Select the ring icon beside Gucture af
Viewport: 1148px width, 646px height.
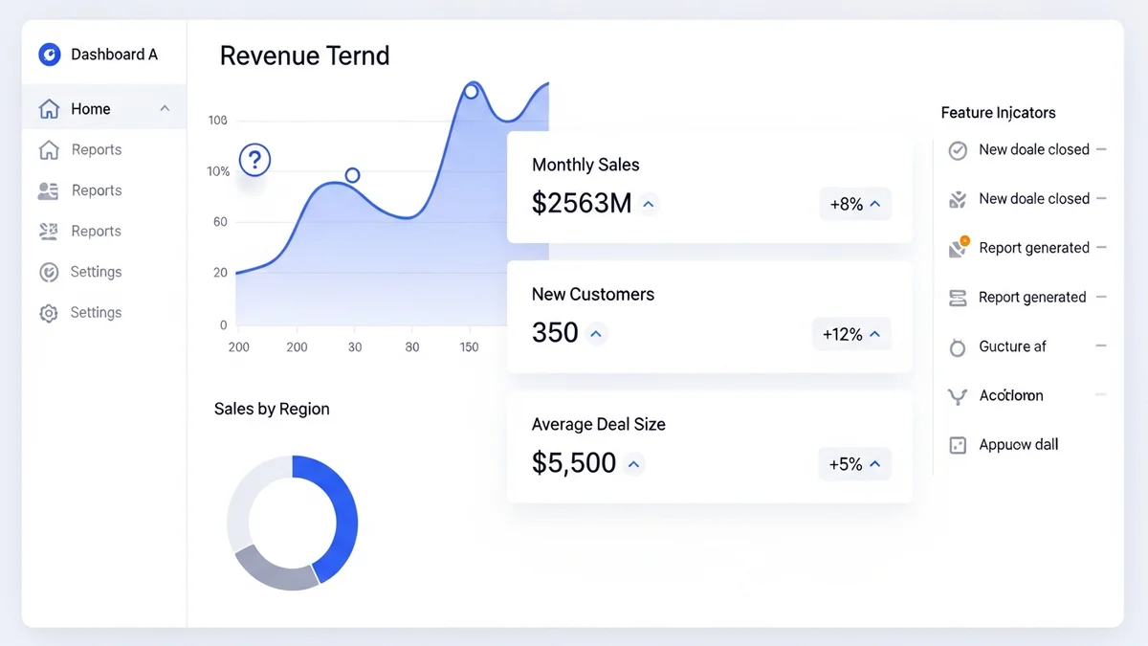coord(958,348)
